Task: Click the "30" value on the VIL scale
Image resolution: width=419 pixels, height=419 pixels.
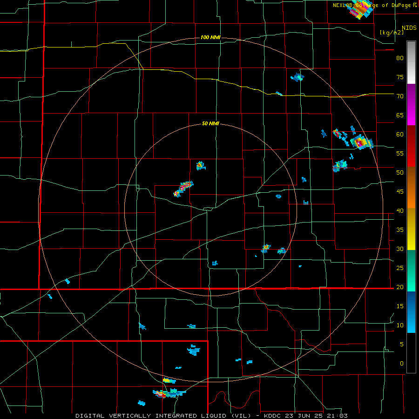Action: click(400, 249)
